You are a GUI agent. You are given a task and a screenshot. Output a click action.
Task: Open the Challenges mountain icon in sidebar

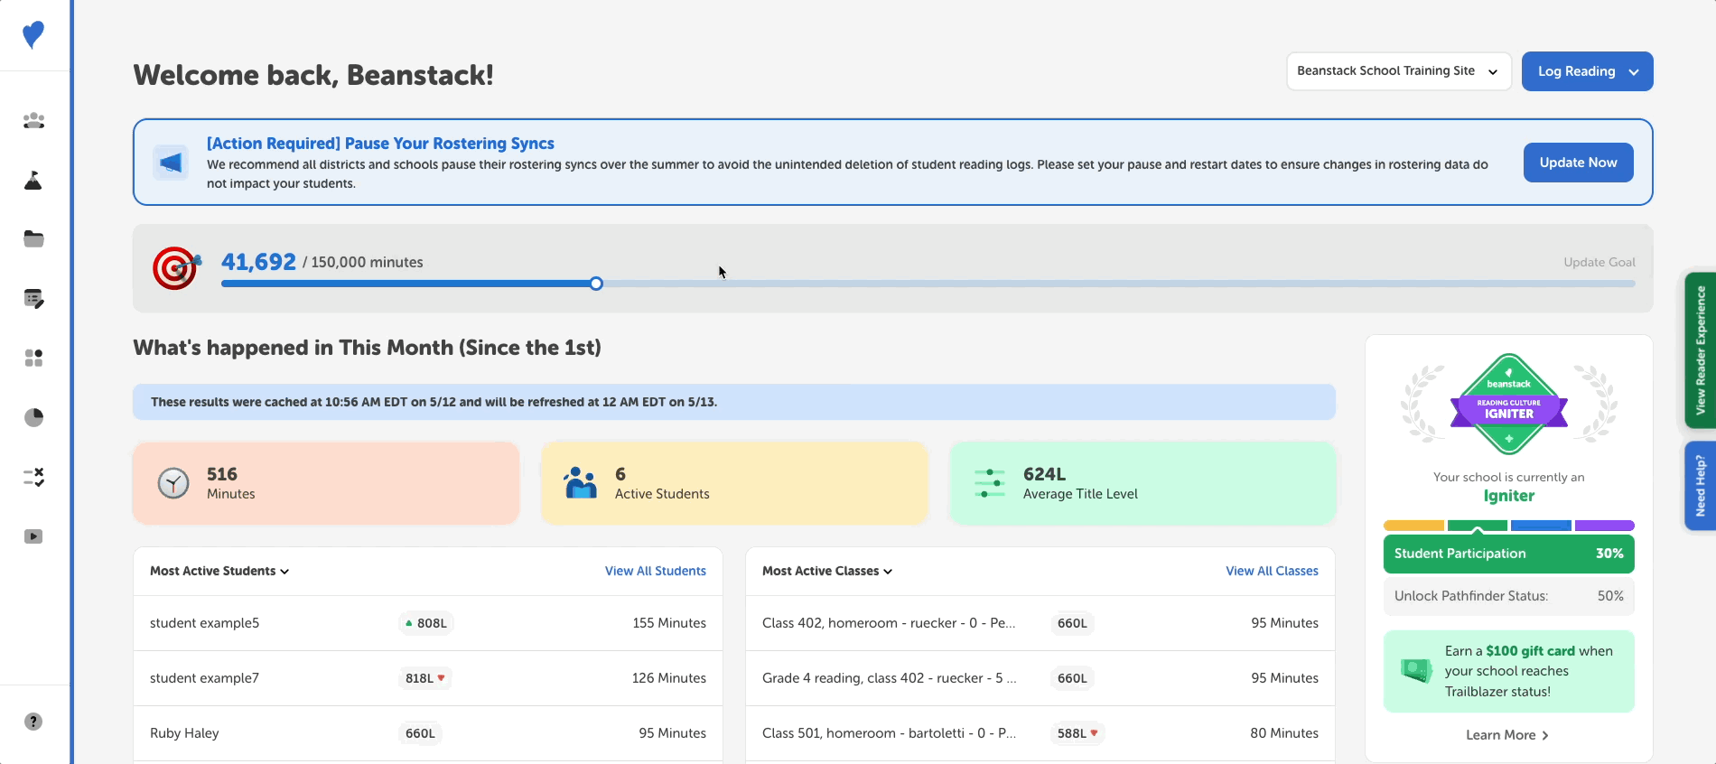coord(33,180)
